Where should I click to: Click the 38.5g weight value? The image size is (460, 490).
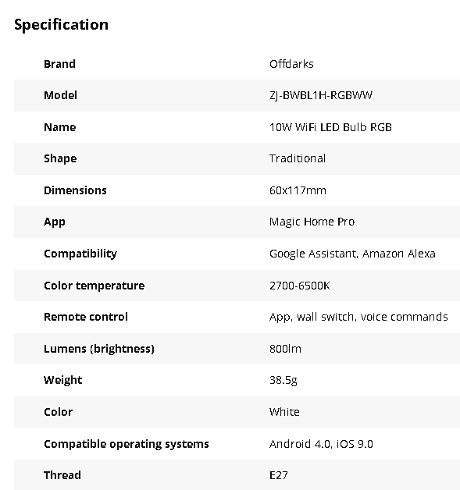coord(283,380)
